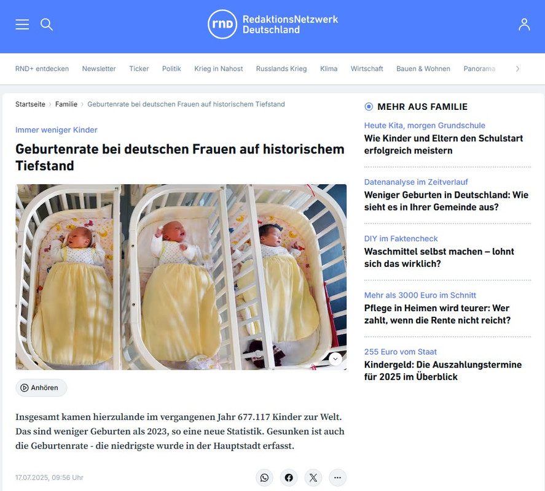Open RND+ entdecken menu item
The height and width of the screenshot is (491, 545).
click(x=42, y=69)
